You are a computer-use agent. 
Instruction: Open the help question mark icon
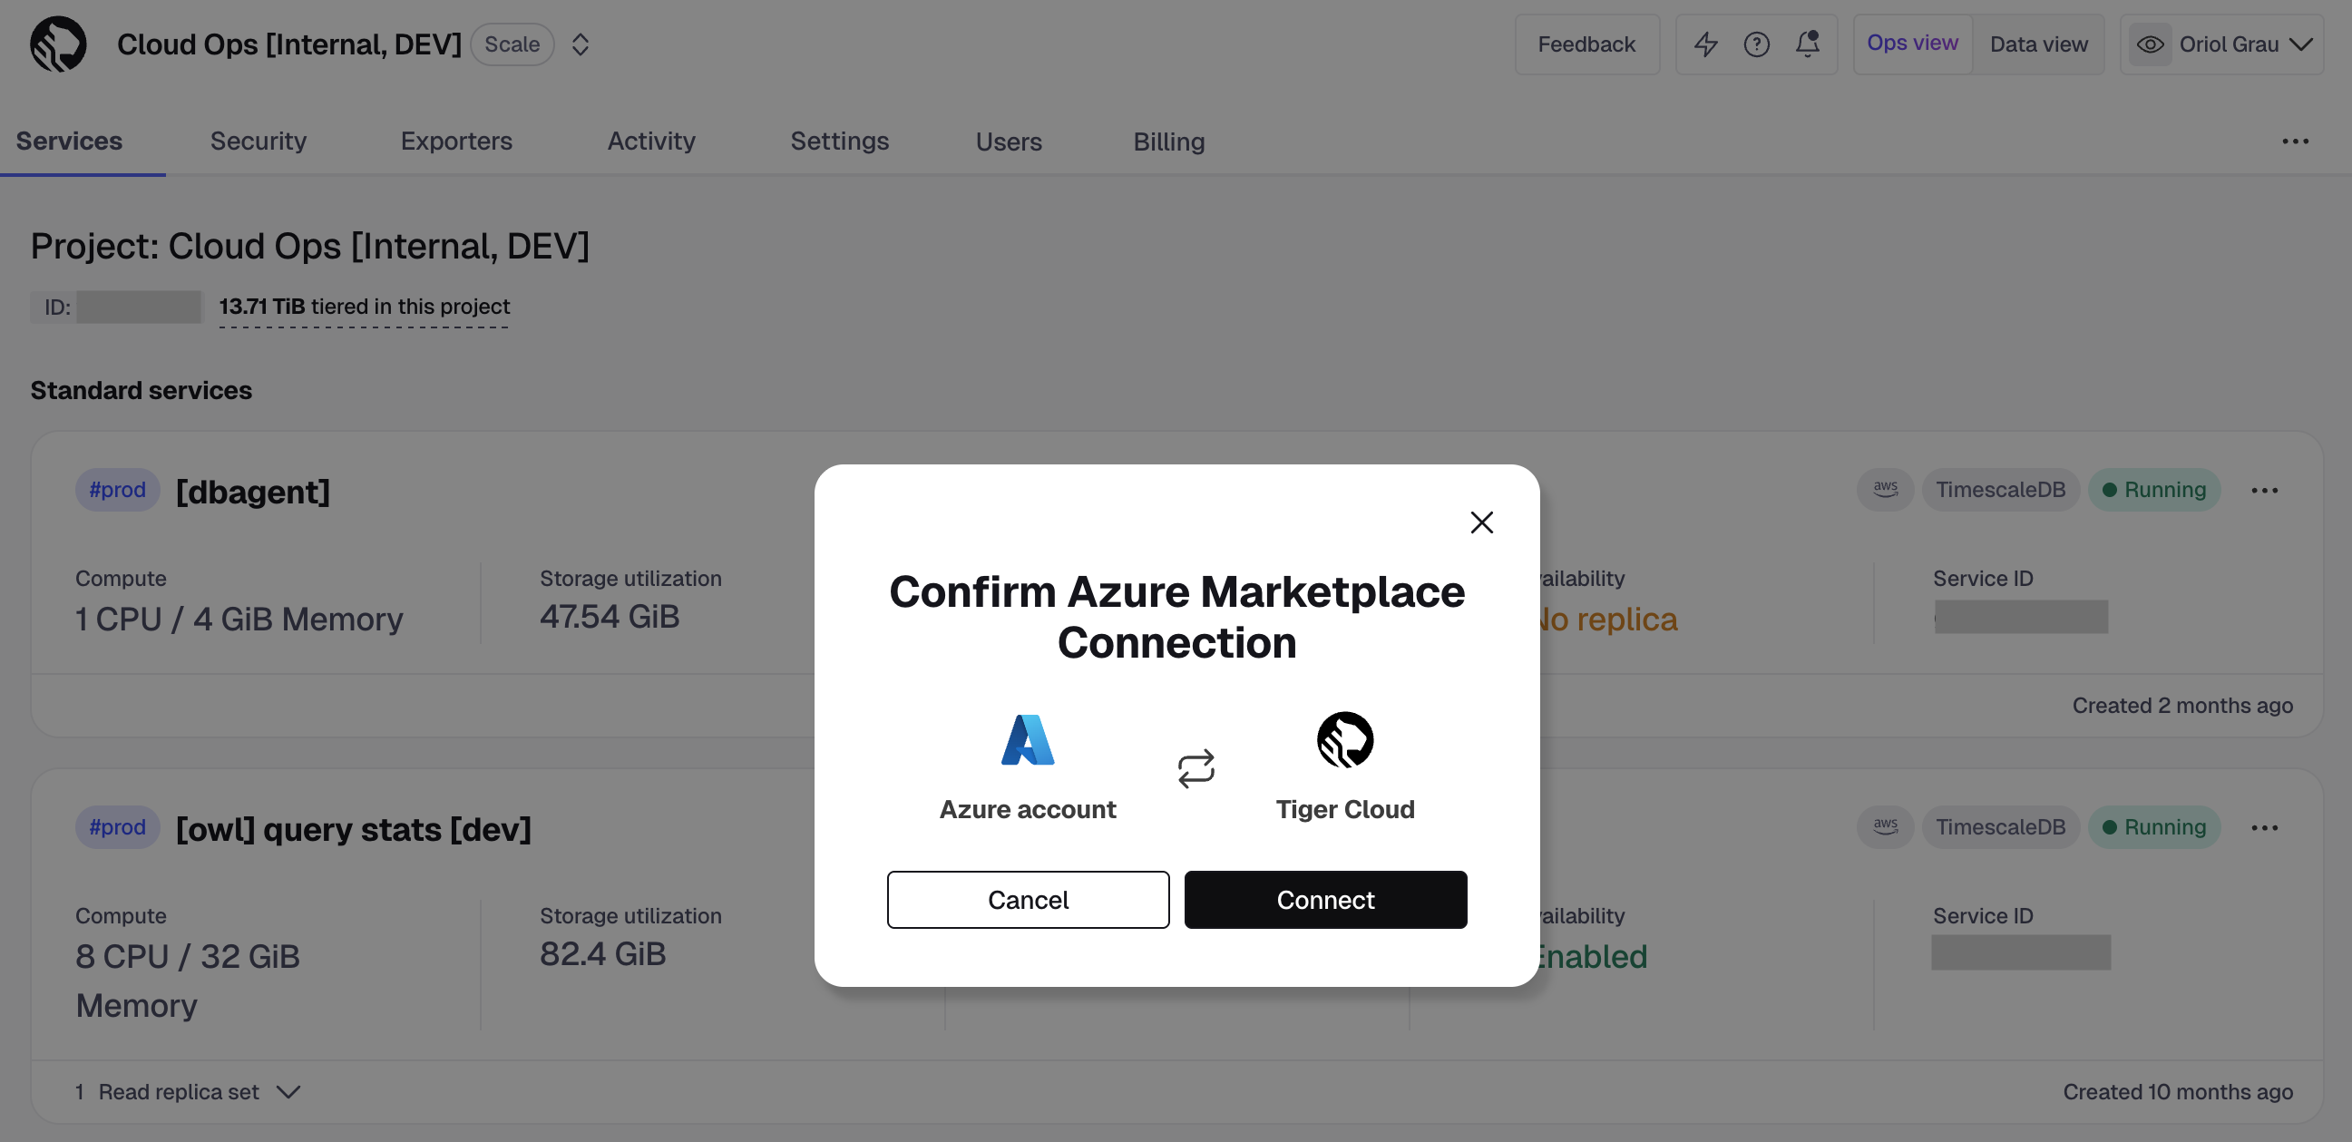click(1756, 44)
